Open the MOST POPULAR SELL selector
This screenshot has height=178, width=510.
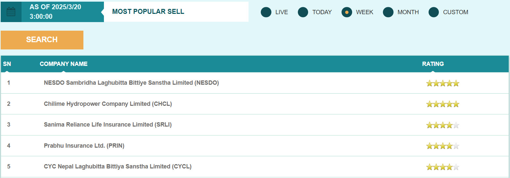click(176, 12)
